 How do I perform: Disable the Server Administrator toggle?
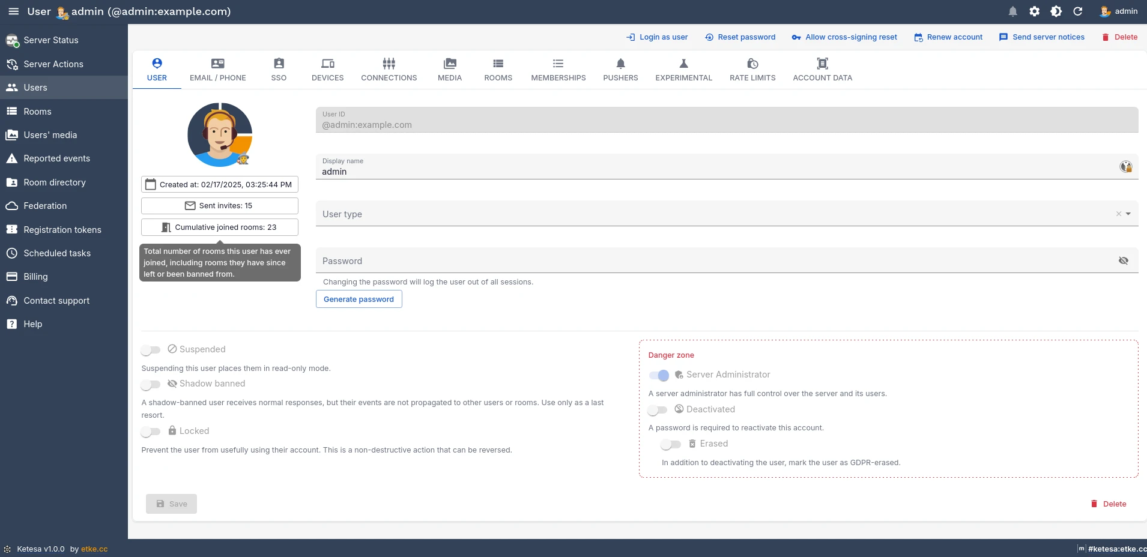point(658,375)
